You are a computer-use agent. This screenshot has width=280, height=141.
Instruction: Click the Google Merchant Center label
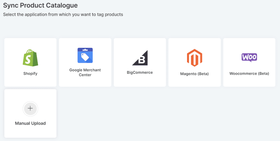pyautogui.click(x=85, y=72)
